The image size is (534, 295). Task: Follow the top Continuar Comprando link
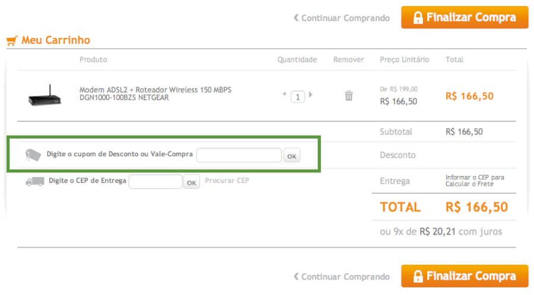point(342,18)
